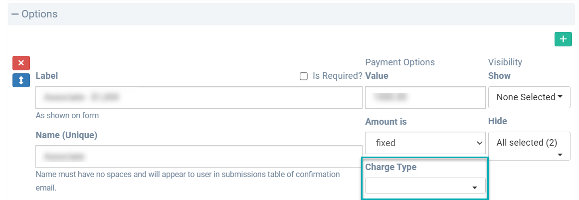Click the "Options" section header title
Screen dimensions: 579x200
coord(39,14)
